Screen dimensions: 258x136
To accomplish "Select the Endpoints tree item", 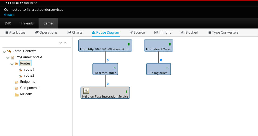I will [27, 81].
